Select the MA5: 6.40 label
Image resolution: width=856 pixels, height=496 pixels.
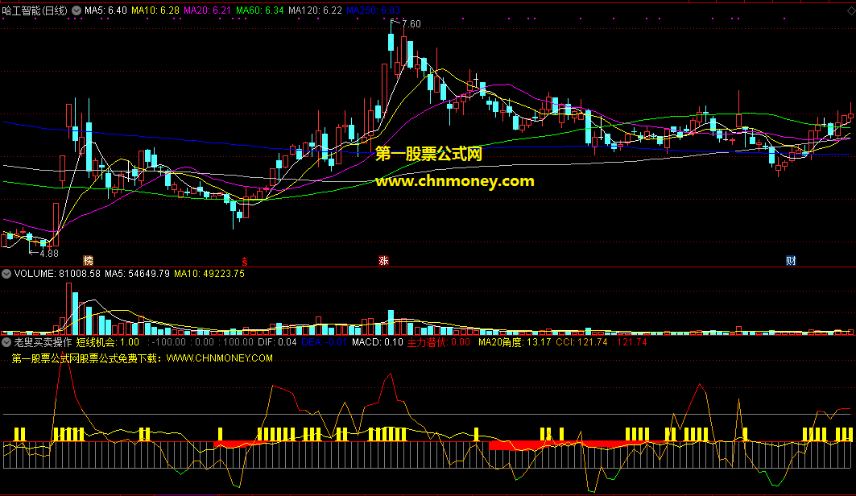click(x=106, y=10)
